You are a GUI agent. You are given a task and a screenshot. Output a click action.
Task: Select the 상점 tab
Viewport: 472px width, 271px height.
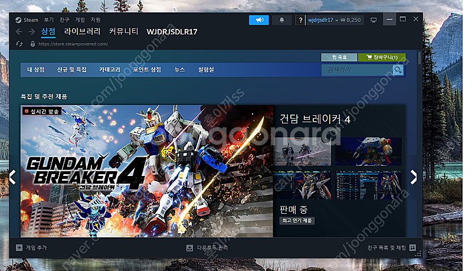48,32
